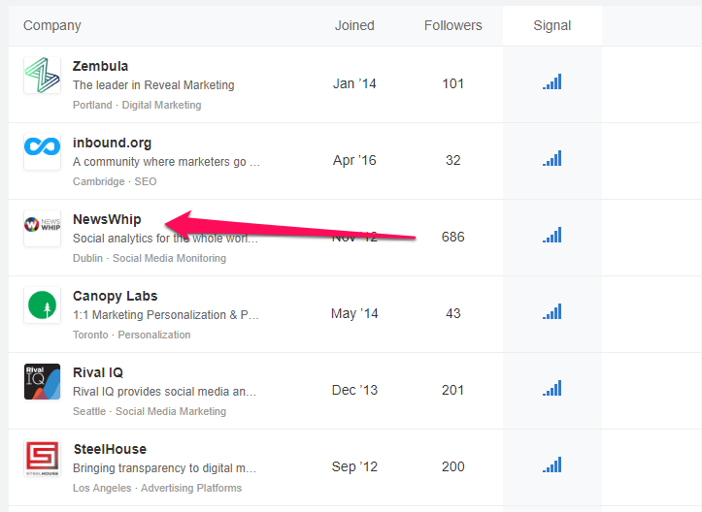The image size is (702, 512).
Task: Click the Jan '14 joined date
Action: pos(354,83)
